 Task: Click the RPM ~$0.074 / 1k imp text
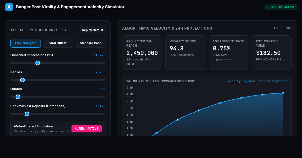coord(271,59)
